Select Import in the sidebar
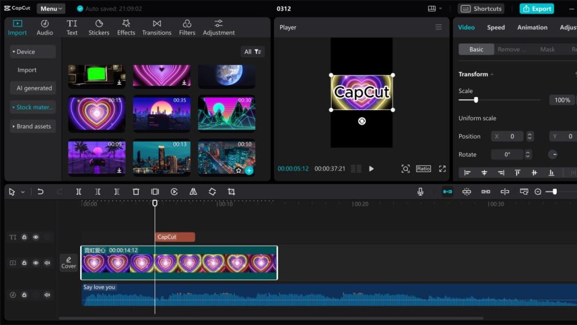The image size is (577, 325). (27, 70)
